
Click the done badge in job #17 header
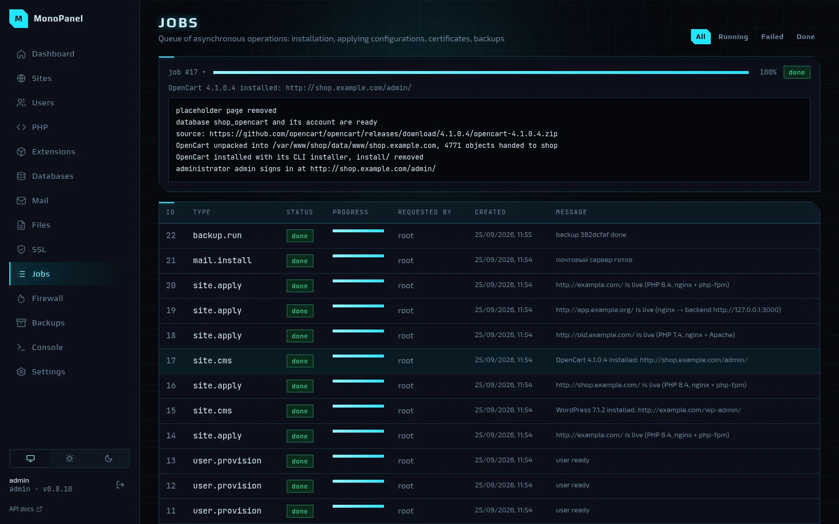click(796, 73)
